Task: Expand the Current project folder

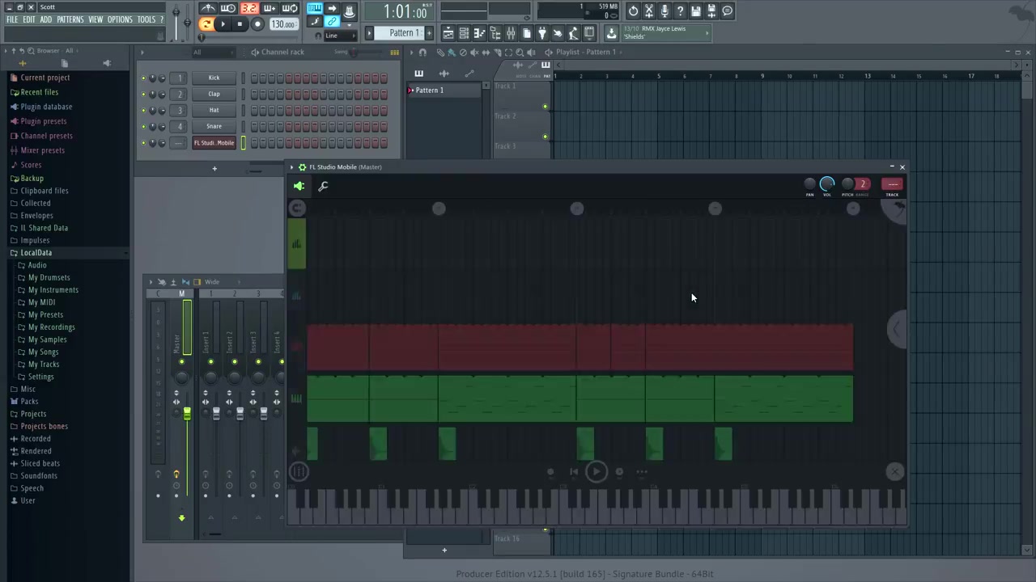Action: point(45,78)
